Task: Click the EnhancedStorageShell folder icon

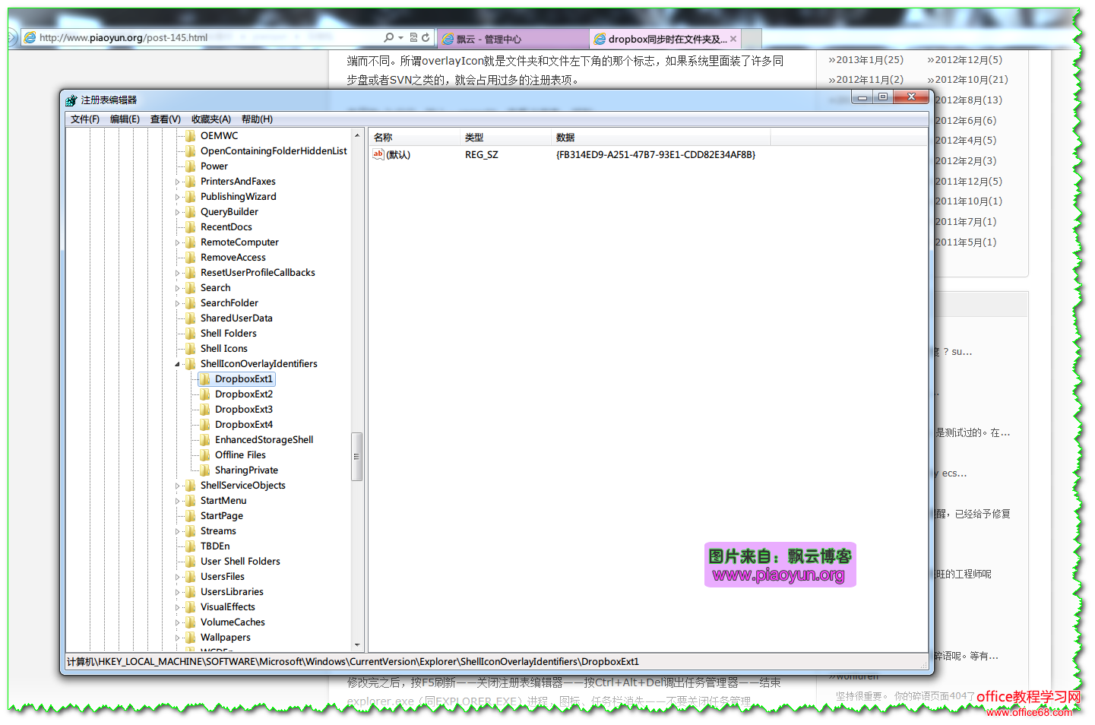Action: [x=205, y=440]
